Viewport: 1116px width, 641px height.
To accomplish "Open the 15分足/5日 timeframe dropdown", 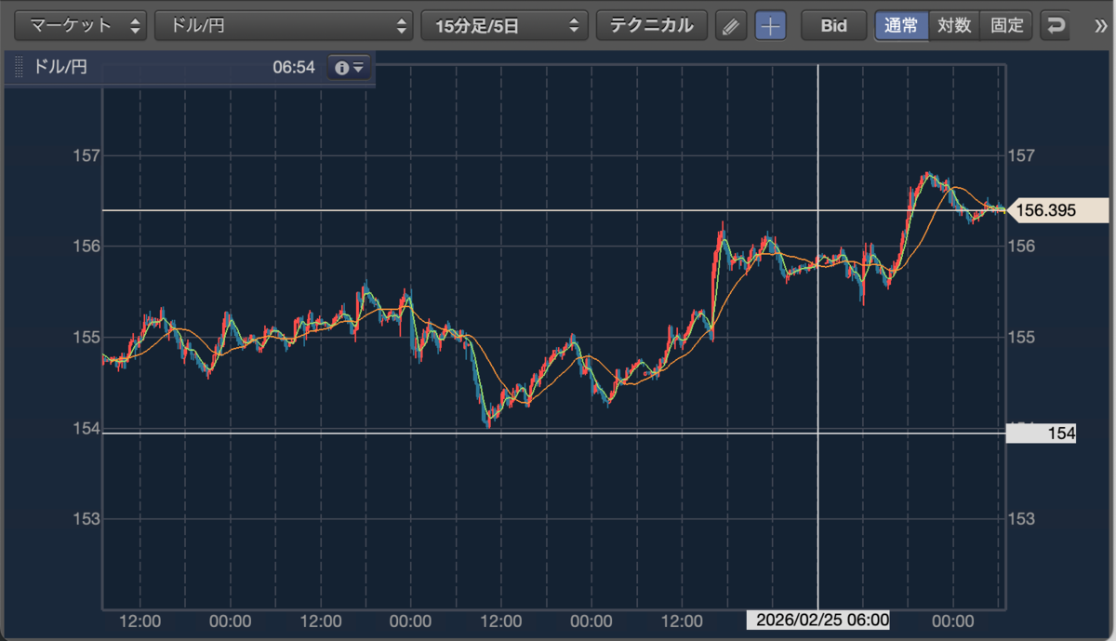I will point(505,26).
